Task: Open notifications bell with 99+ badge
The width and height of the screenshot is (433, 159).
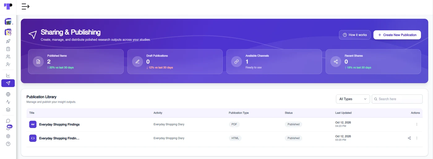Action: [8, 128]
